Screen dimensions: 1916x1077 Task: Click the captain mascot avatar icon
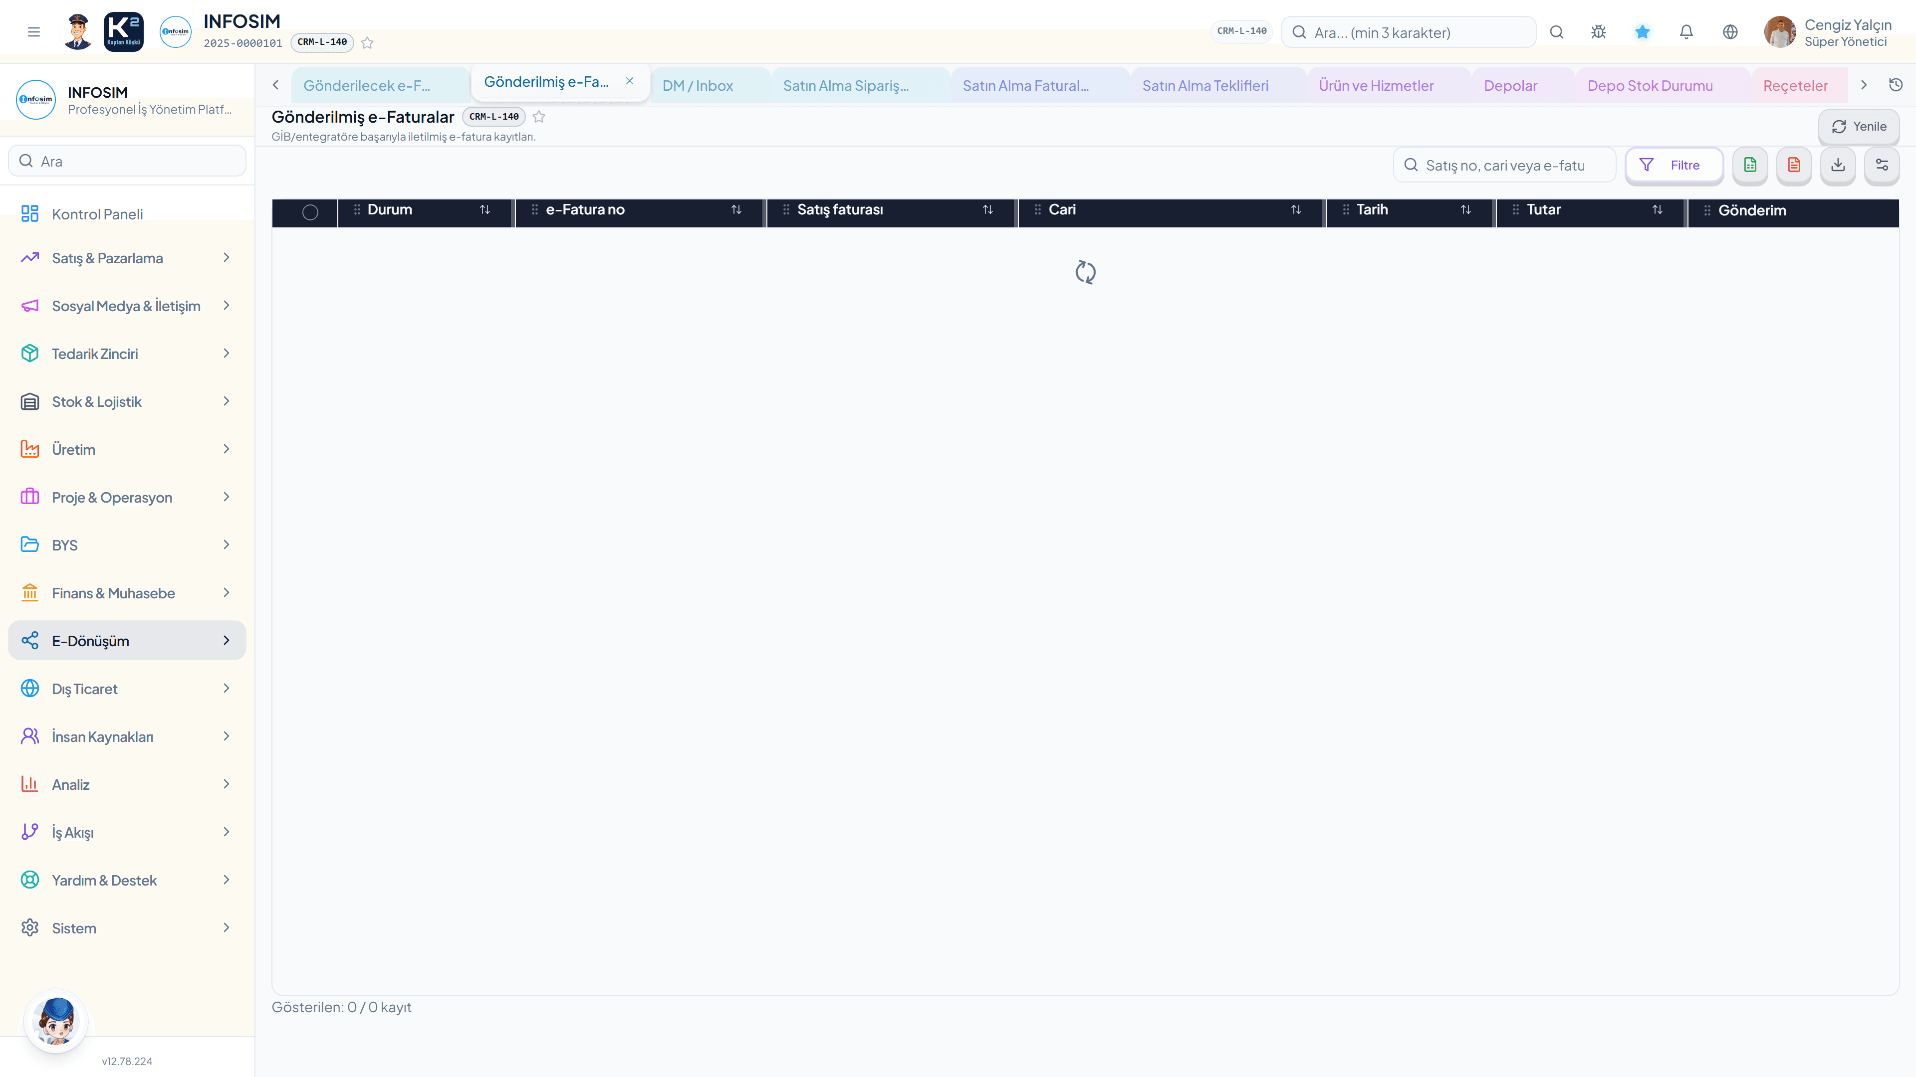(77, 32)
